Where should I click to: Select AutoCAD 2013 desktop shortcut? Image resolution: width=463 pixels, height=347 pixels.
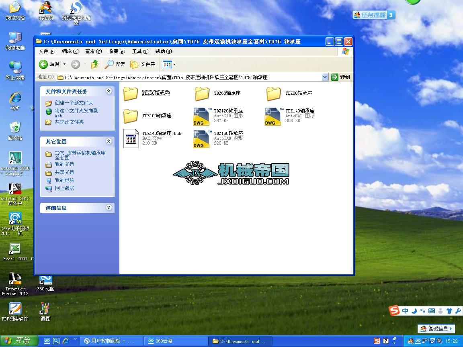pos(15,194)
